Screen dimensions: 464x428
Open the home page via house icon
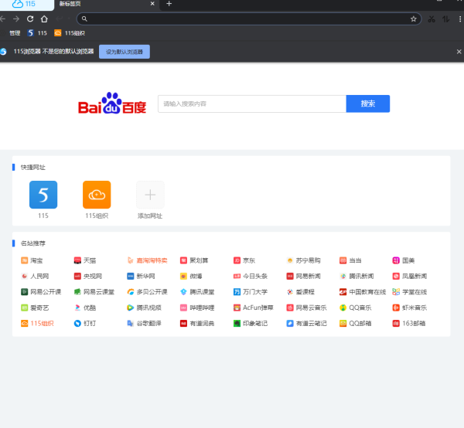tap(44, 19)
